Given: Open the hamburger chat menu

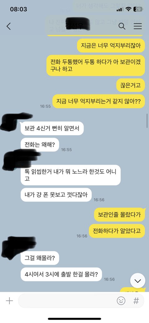Looking at the screenshot, I should point(138,26).
